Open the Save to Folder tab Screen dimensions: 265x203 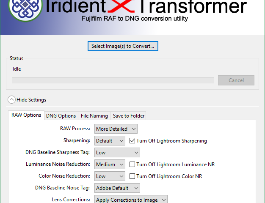click(x=128, y=116)
